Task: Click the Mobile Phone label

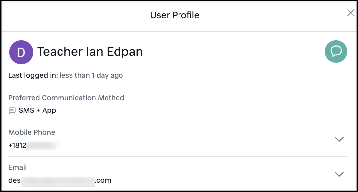Action: pyautogui.click(x=32, y=132)
